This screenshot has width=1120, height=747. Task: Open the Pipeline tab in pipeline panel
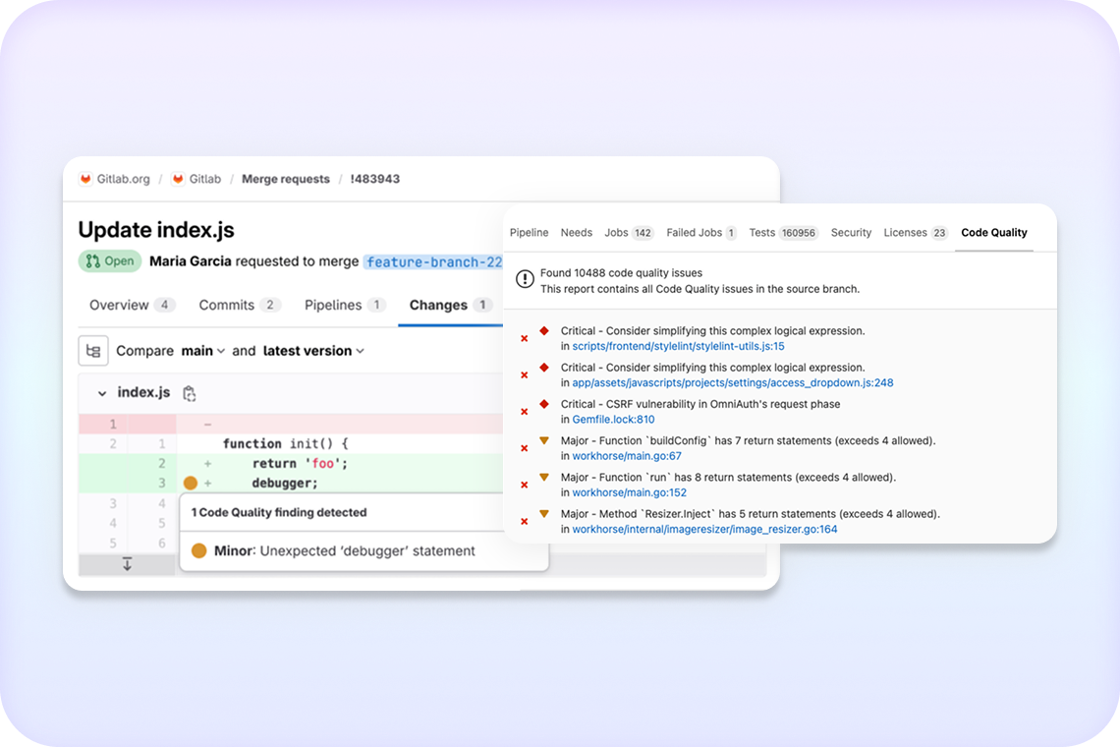click(530, 232)
